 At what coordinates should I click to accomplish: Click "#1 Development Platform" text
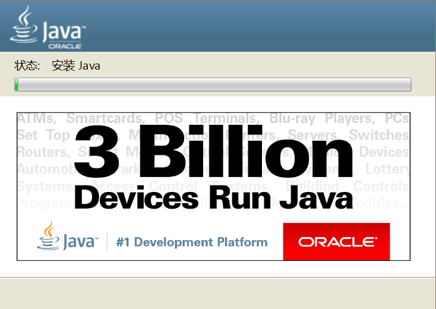coord(192,242)
